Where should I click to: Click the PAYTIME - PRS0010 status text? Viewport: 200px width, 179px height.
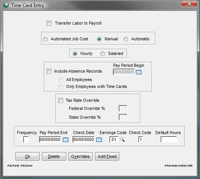point(20,166)
